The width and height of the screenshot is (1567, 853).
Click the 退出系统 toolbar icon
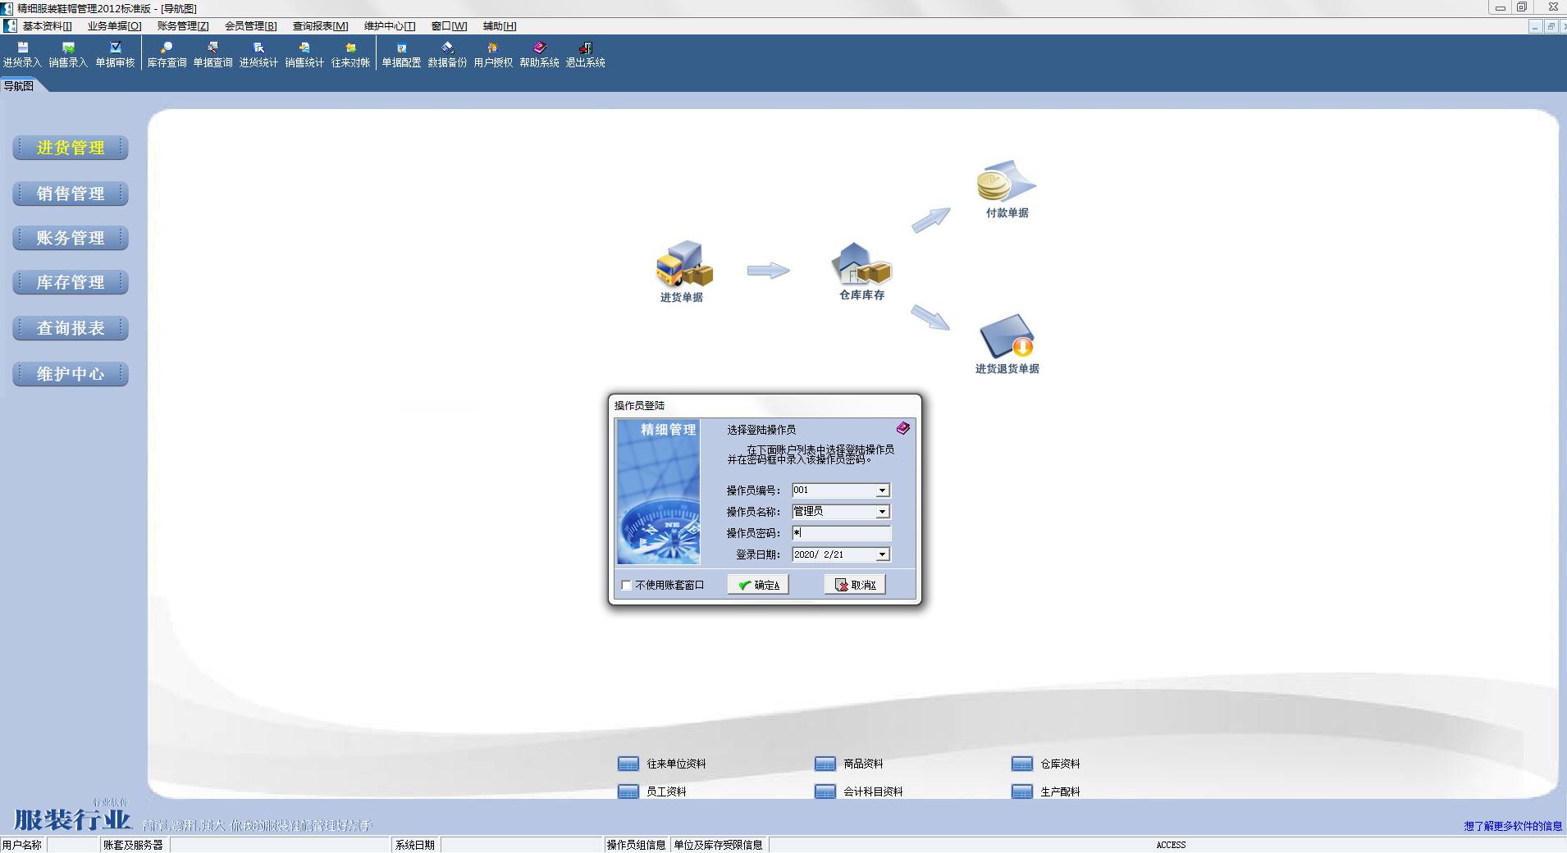(585, 55)
